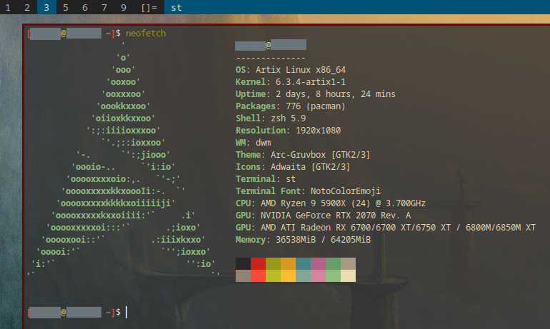Click the light pink block, bottom row
550x329 pixels.
pyautogui.click(x=318, y=275)
